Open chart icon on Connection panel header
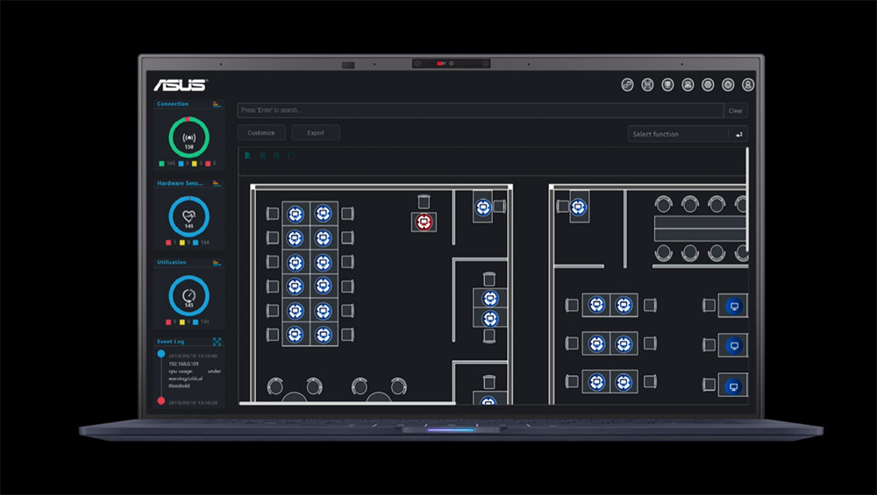The image size is (877, 495). pyautogui.click(x=217, y=104)
